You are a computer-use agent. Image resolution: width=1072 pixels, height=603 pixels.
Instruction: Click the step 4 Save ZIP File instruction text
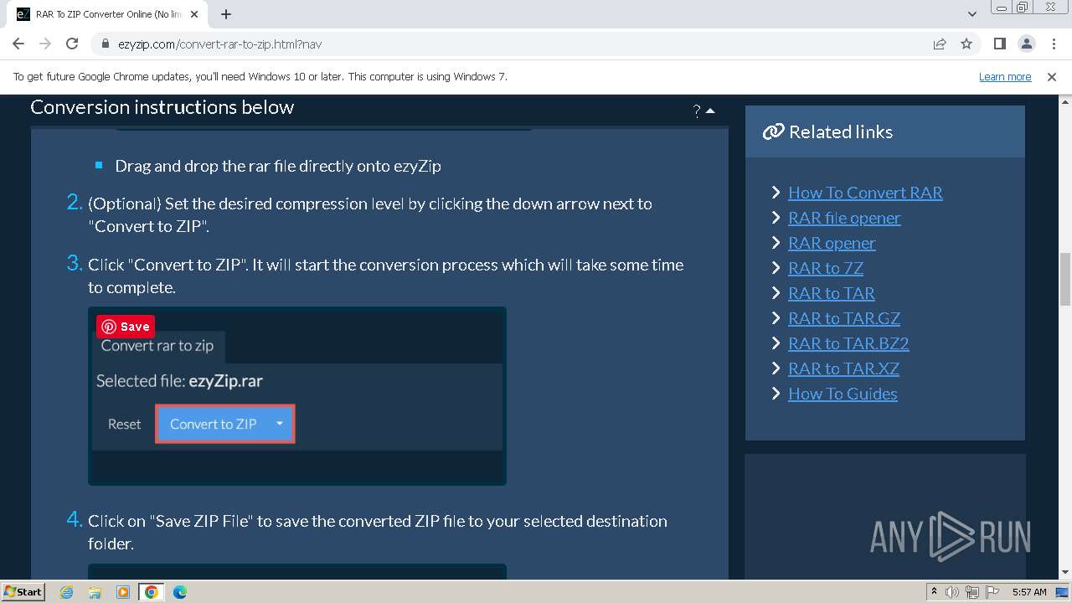tap(378, 532)
